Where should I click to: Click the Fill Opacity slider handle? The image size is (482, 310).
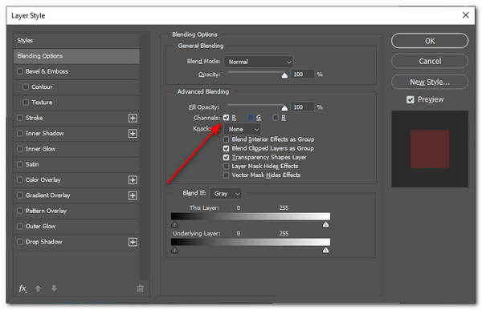284,108
